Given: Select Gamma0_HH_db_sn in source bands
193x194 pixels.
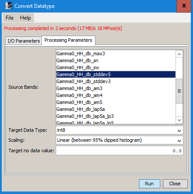Looking at the screenshot, I should coord(116,60).
